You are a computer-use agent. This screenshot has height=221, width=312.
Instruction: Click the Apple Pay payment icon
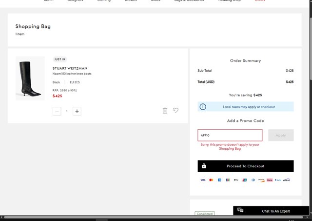click(x=236, y=180)
